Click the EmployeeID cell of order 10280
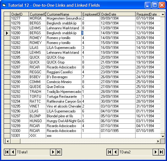 [91, 33]
